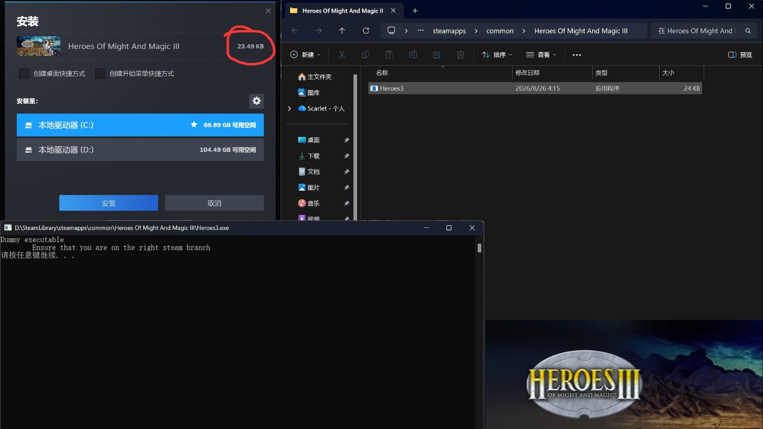The width and height of the screenshot is (763, 429).
Task: Click the This PC monitor icon in address bar
Action: click(x=391, y=31)
